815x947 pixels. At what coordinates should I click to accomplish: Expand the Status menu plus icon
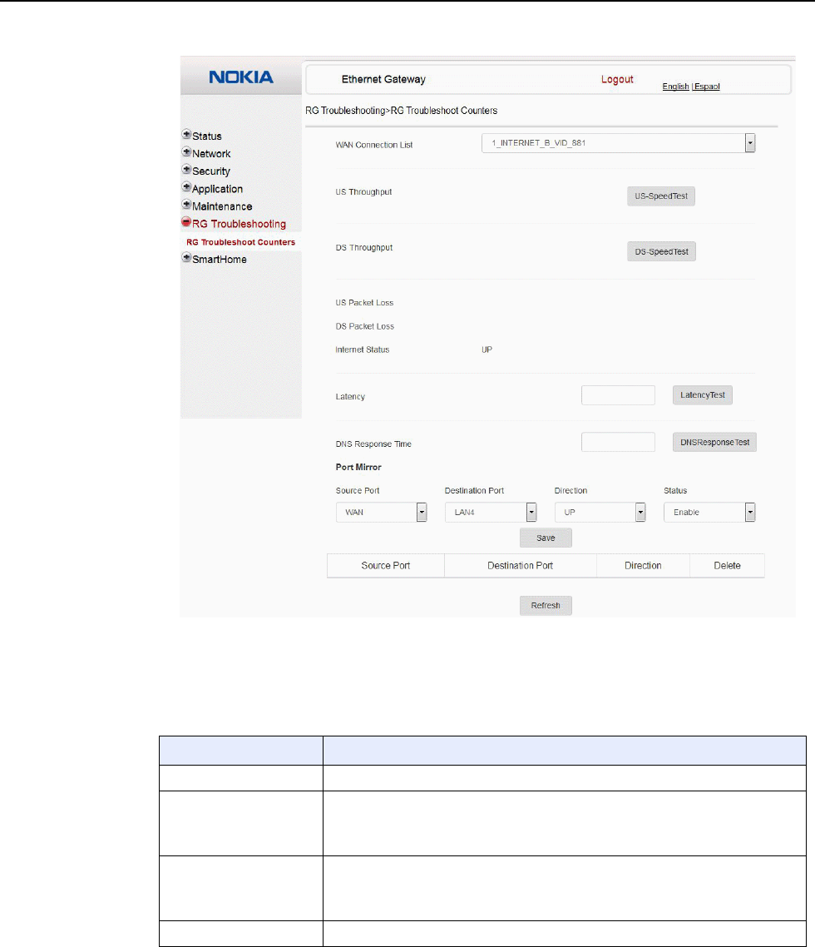[x=186, y=134]
